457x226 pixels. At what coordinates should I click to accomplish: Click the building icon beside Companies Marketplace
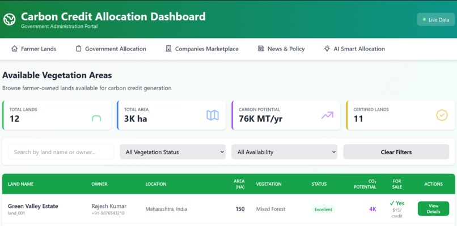click(x=168, y=49)
